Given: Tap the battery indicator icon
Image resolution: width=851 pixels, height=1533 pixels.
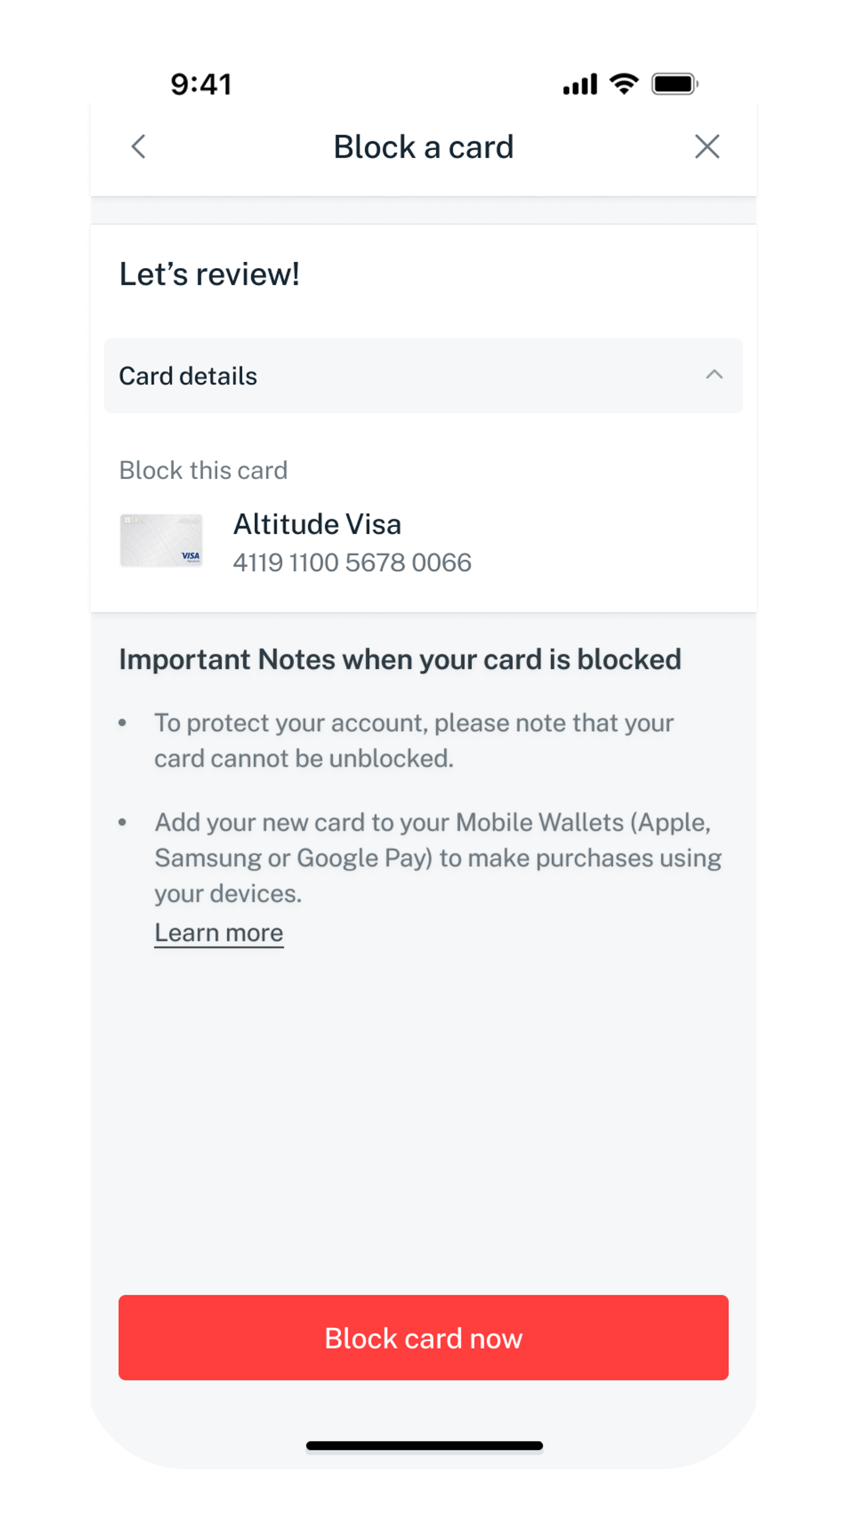Looking at the screenshot, I should (674, 84).
